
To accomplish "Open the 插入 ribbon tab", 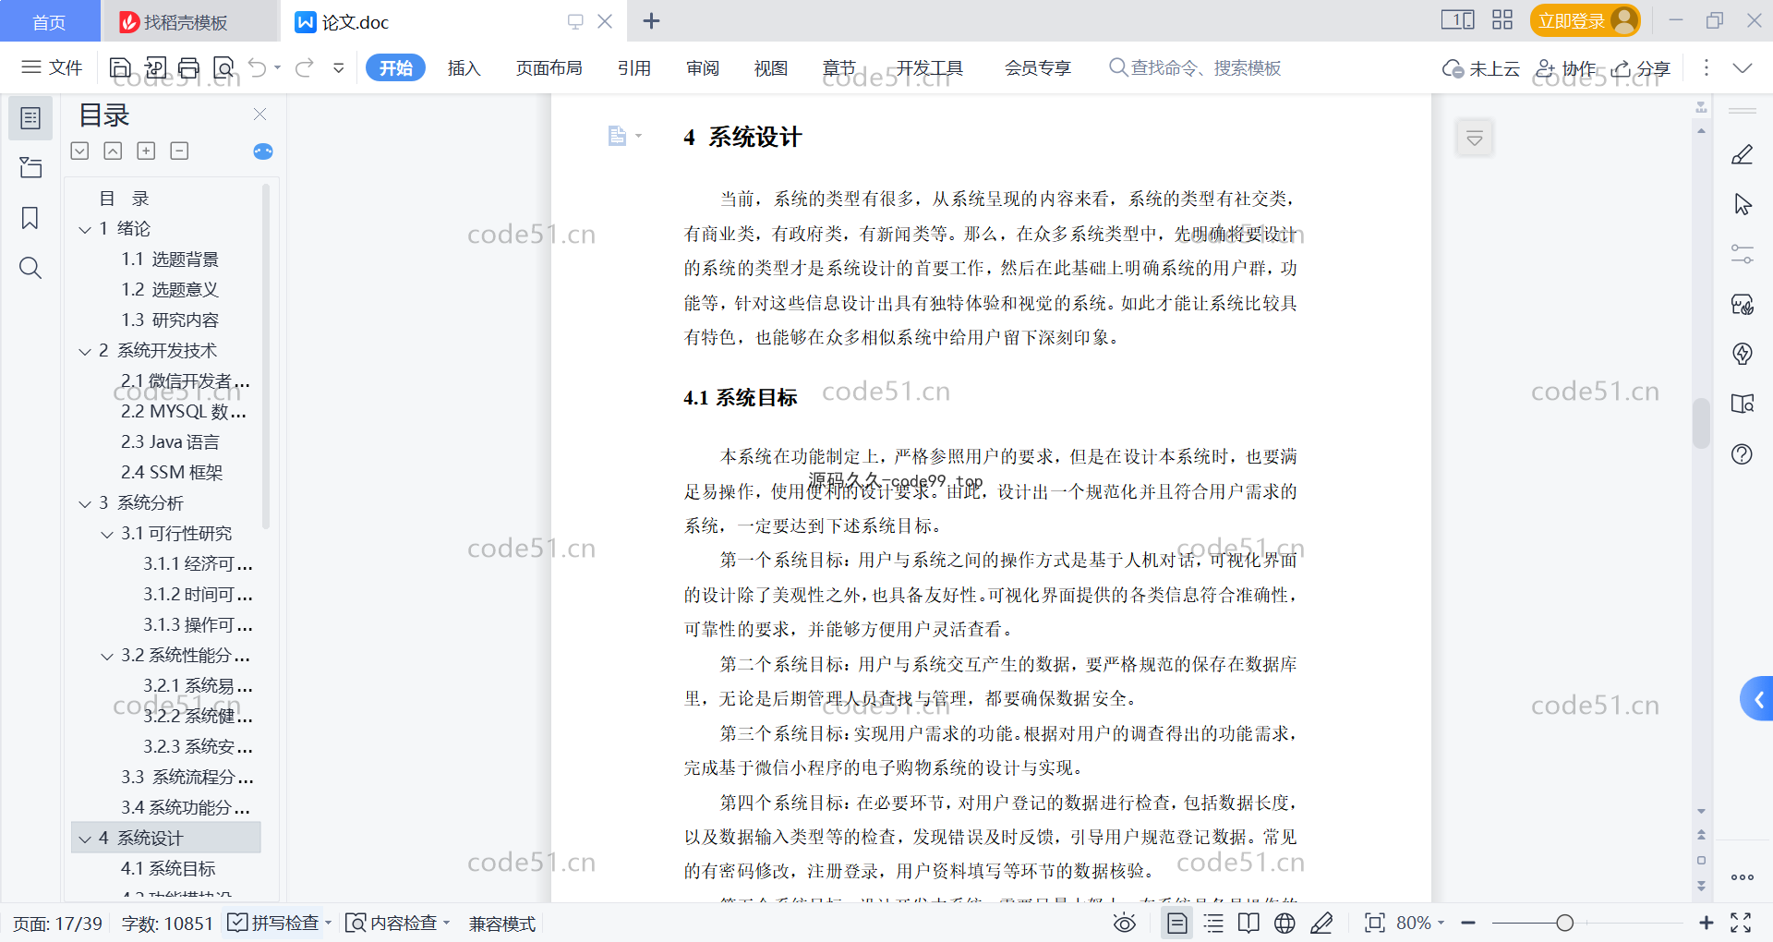I will pyautogui.click(x=464, y=67).
